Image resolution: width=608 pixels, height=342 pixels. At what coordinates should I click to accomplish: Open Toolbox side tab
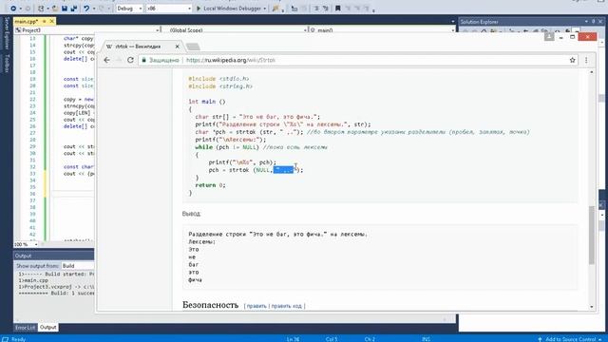(x=7, y=64)
